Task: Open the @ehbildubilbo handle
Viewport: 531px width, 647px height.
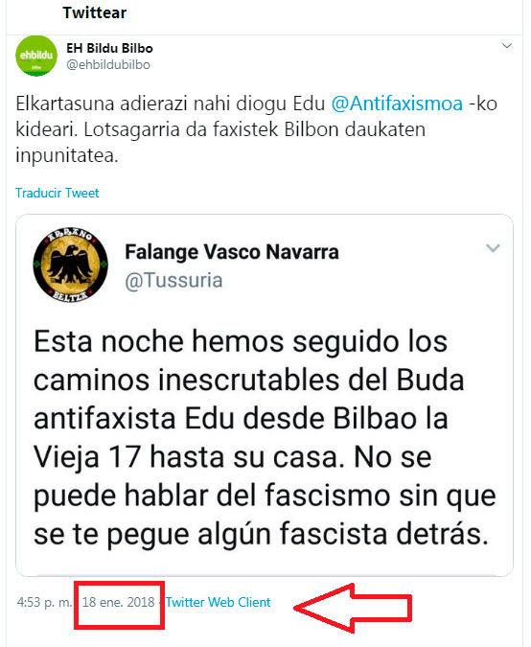Action: (x=108, y=65)
